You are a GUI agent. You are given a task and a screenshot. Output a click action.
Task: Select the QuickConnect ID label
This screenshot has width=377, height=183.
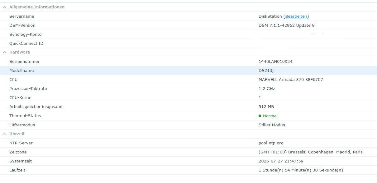tap(26, 44)
